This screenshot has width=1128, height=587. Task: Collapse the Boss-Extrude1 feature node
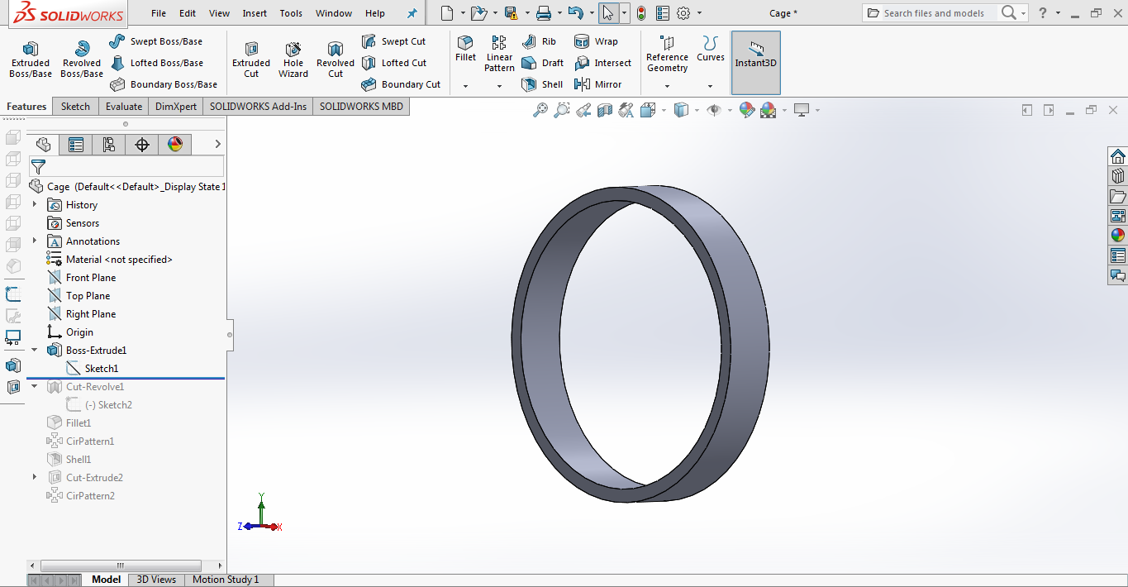[x=35, y=351]
